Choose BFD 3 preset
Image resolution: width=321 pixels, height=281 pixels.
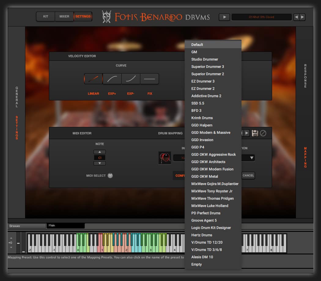coord(213,110)
